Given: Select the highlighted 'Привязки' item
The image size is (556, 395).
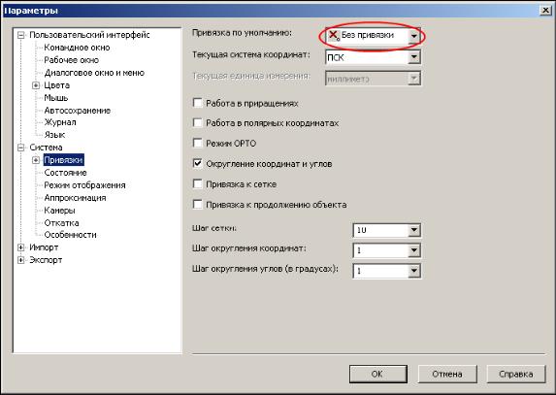Looking at the screenshot, I should (63, 160).
